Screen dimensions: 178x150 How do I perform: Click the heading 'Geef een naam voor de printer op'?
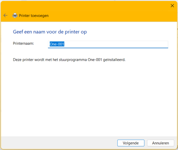click(x=50, y=32)
